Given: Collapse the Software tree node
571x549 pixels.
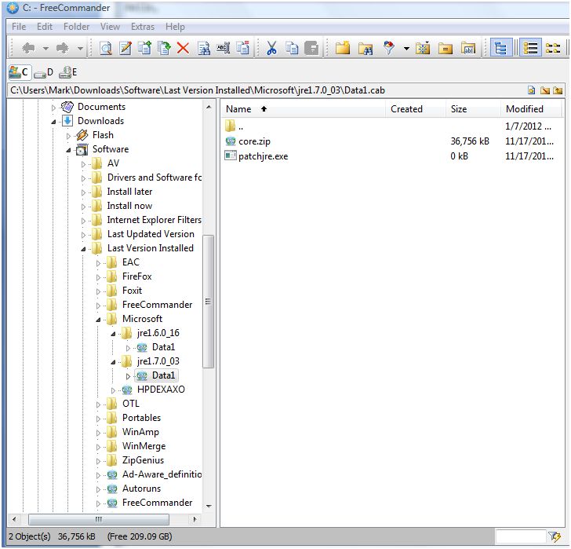Looking at the screenshot, I should tap(68, 150).
